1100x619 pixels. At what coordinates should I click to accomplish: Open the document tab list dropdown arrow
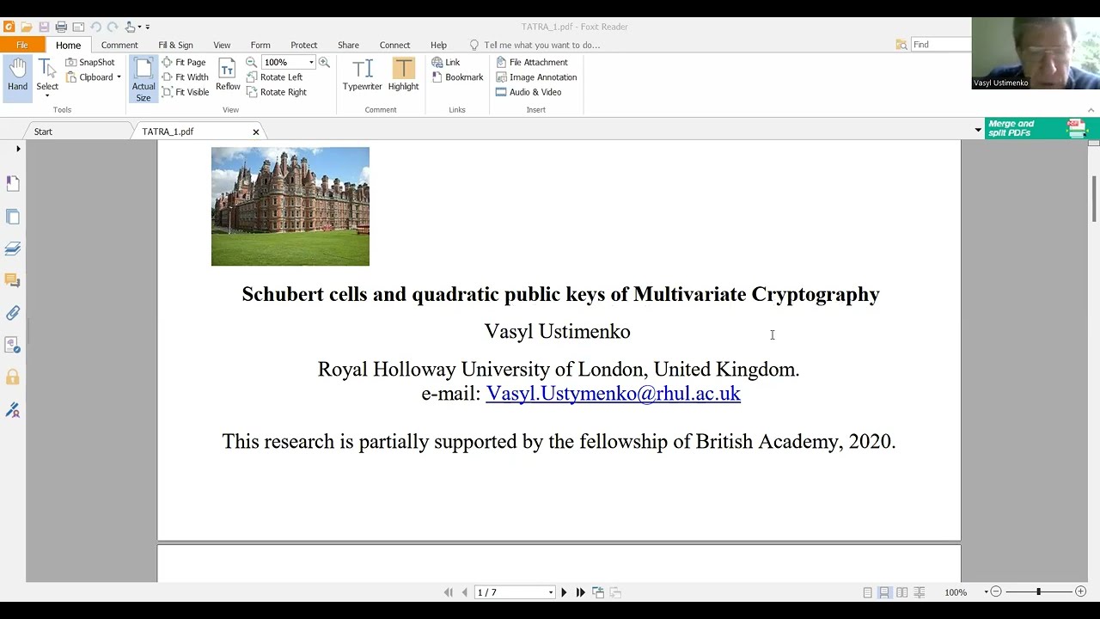[x=978, y=131]
